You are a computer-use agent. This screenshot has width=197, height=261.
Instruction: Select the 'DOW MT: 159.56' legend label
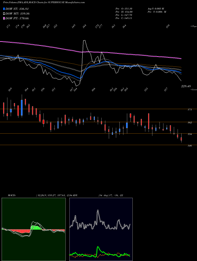(x=18, y=14)
